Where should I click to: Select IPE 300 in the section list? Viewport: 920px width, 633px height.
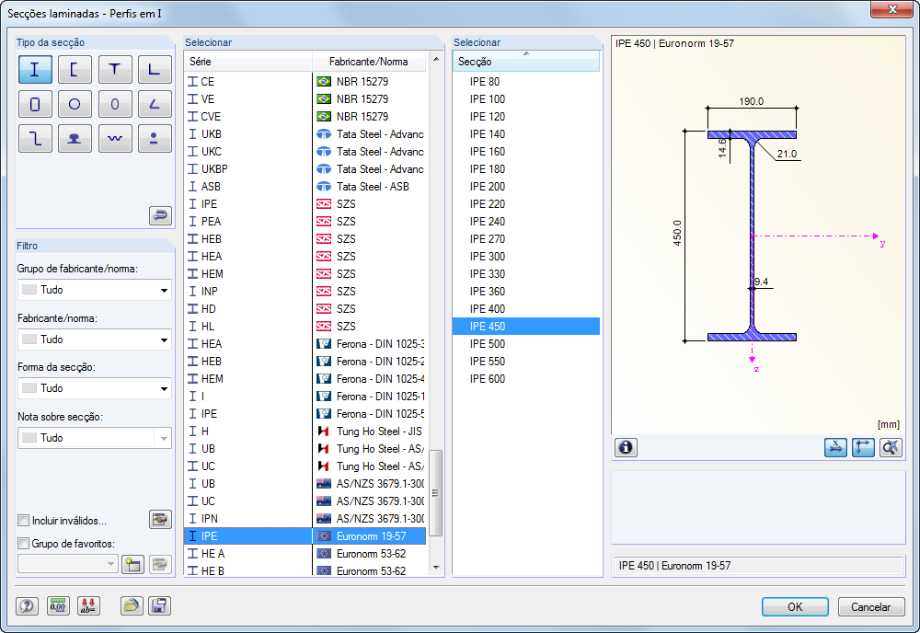(487, 257)
